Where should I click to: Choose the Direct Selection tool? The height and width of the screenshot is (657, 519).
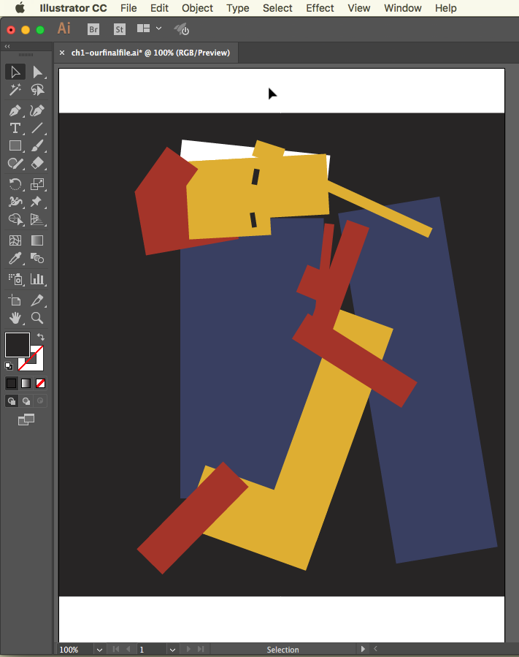click(x=37, y=72)
